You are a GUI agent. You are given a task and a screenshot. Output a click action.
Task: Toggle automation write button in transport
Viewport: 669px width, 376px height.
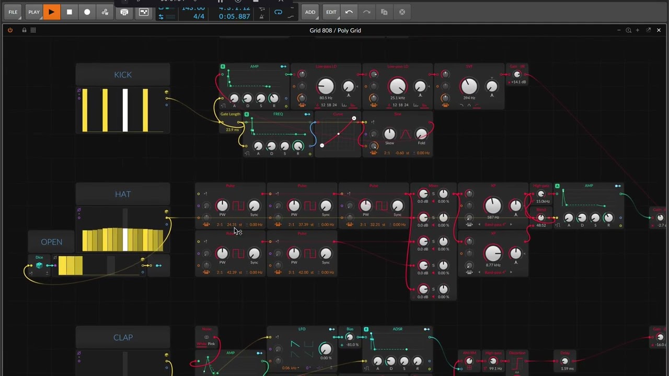(x=105, y=12)
